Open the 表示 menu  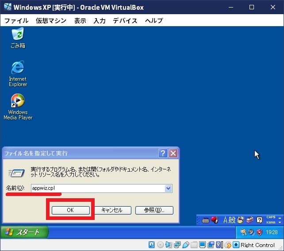pyautogui.click(x=80, y=20)
